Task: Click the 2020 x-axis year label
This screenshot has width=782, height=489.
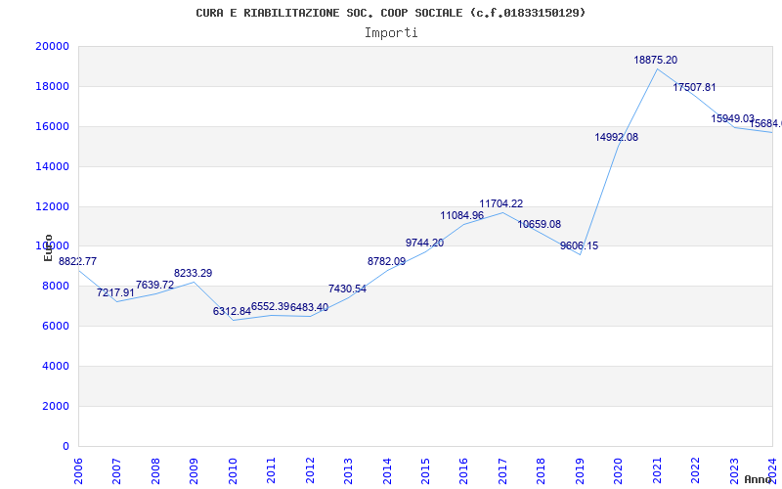Action: [x=619, y=470]
